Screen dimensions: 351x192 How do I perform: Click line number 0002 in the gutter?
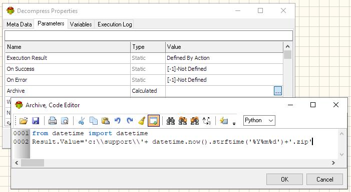click(21, 142)
